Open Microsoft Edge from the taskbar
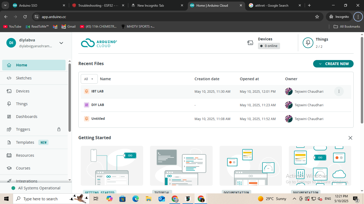This screenshot has width=364, height=204. click(x=136, y=199)
